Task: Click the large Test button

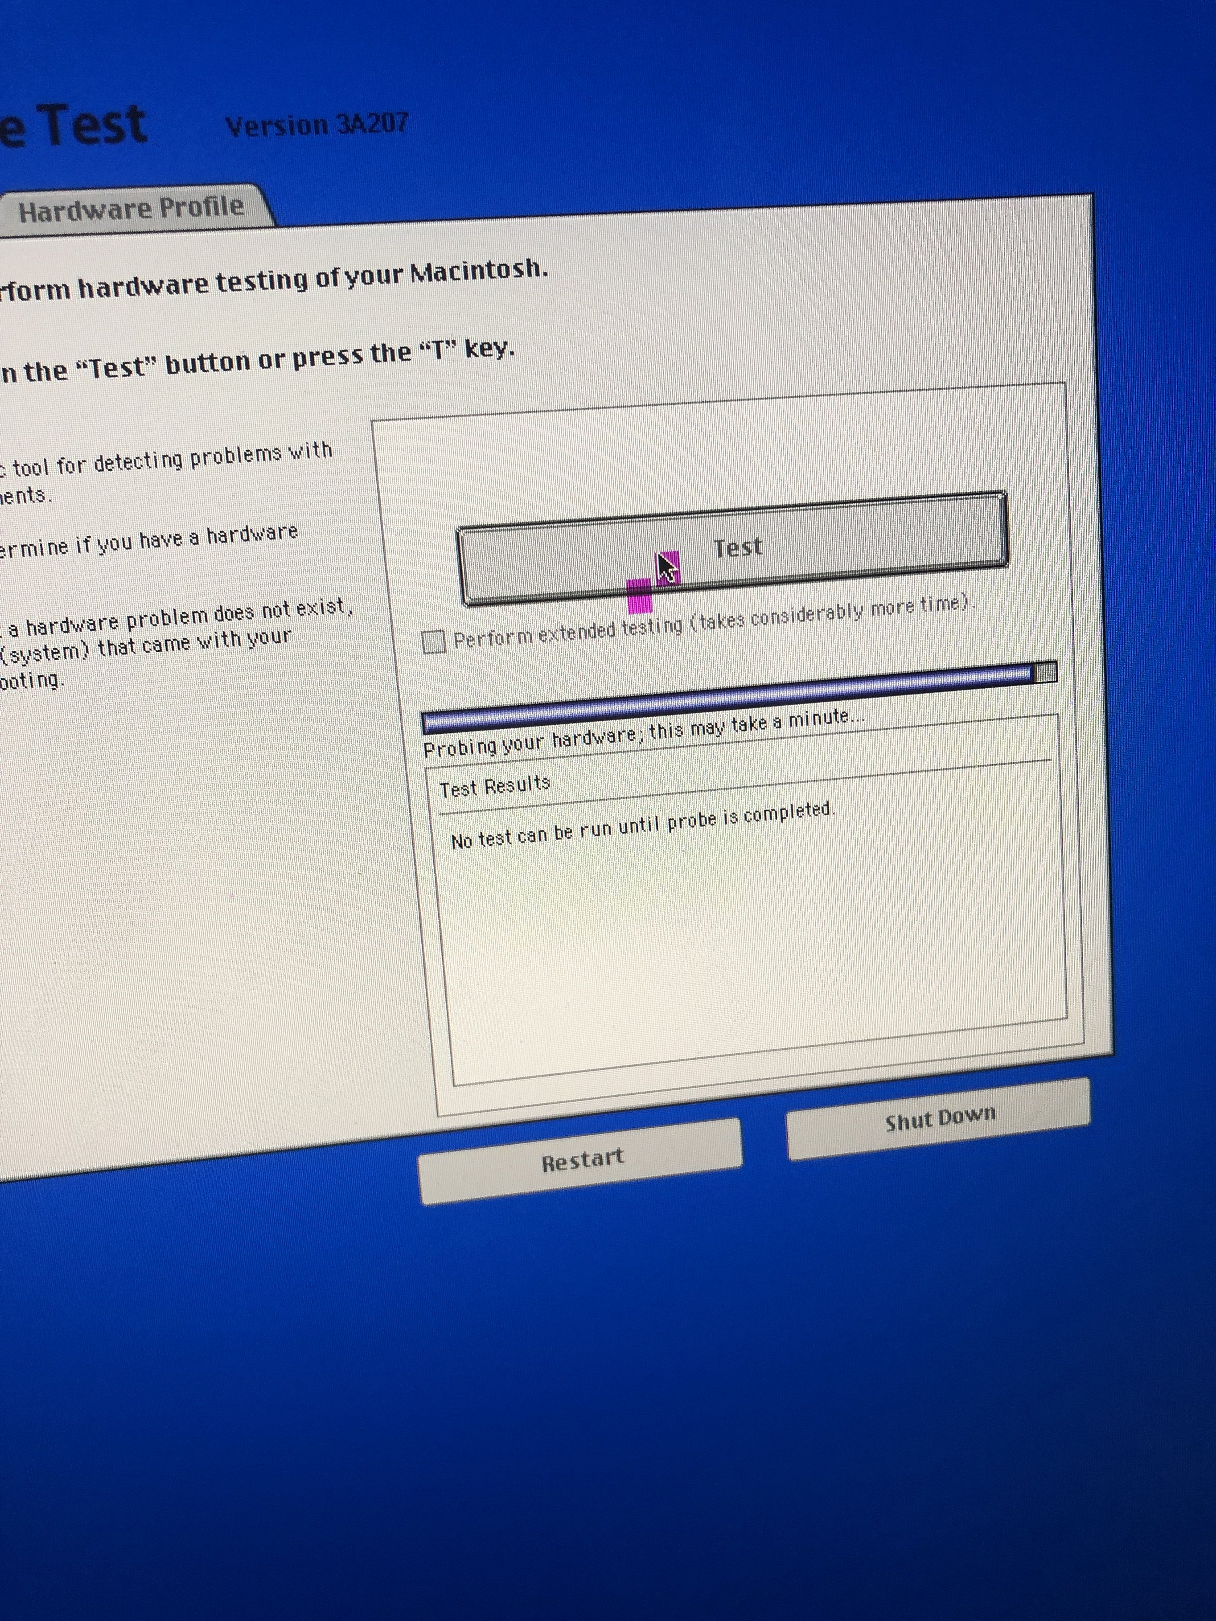Action: click(732, 548)
